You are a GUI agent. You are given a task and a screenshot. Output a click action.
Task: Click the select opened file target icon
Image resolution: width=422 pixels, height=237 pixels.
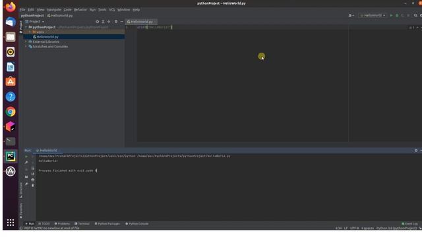tap(97, 22)
